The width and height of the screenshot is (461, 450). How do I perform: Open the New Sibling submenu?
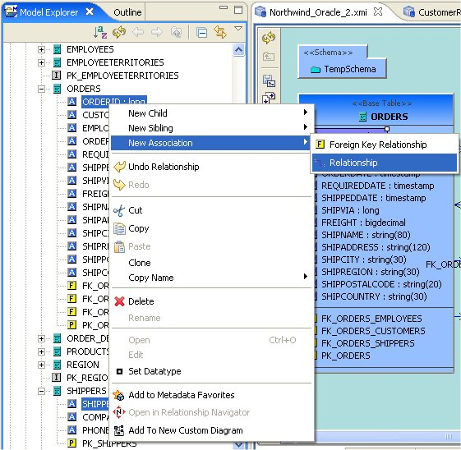click(210, 128)
